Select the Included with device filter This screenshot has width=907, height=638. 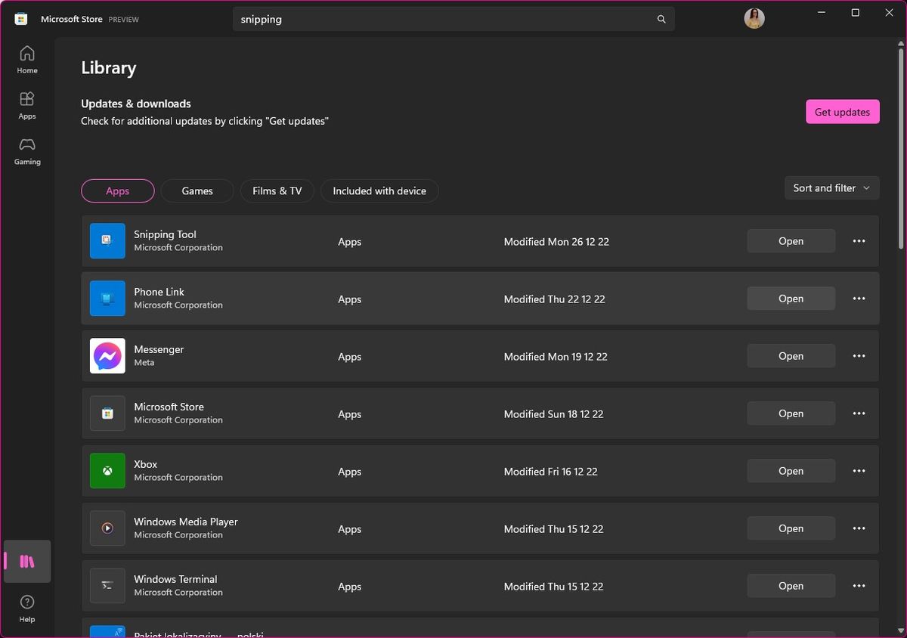point(379,190)
